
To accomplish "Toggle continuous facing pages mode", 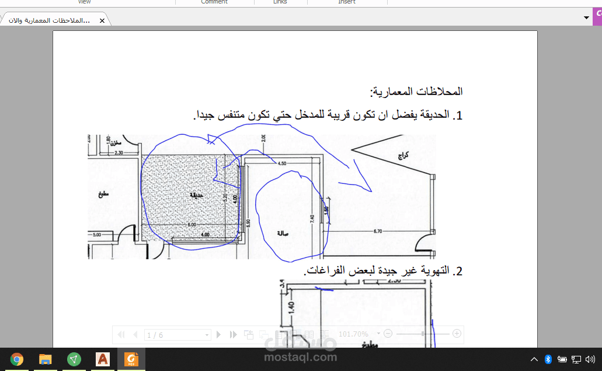I will point(325,334).
